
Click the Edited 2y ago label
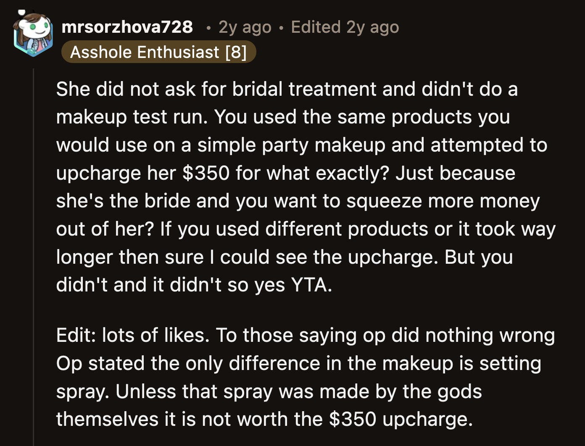(x=344, y=27)
